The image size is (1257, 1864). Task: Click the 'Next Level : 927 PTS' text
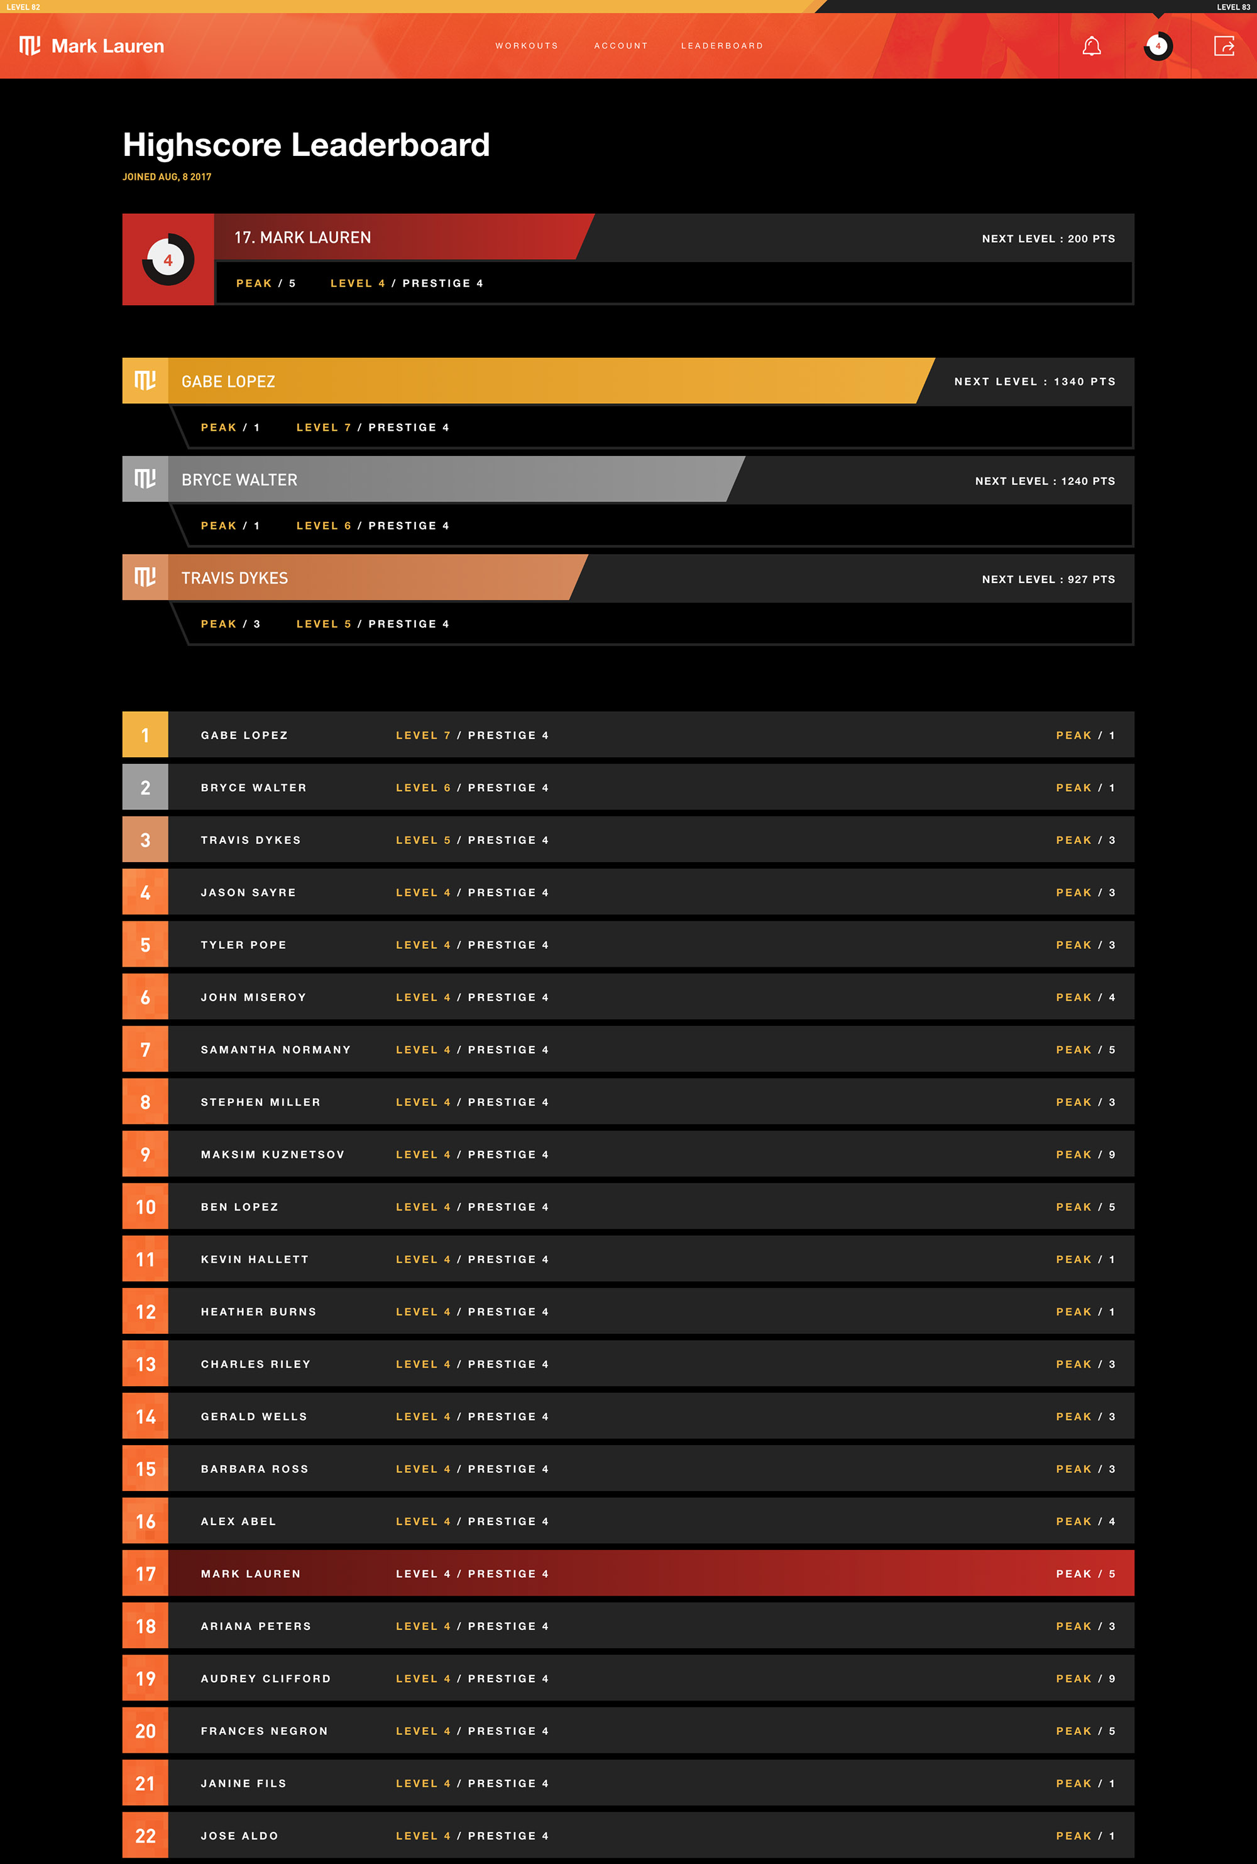1048,579
